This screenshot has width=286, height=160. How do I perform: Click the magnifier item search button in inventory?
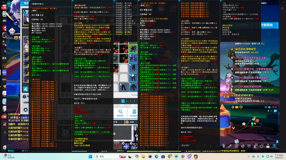click(120, 113)
